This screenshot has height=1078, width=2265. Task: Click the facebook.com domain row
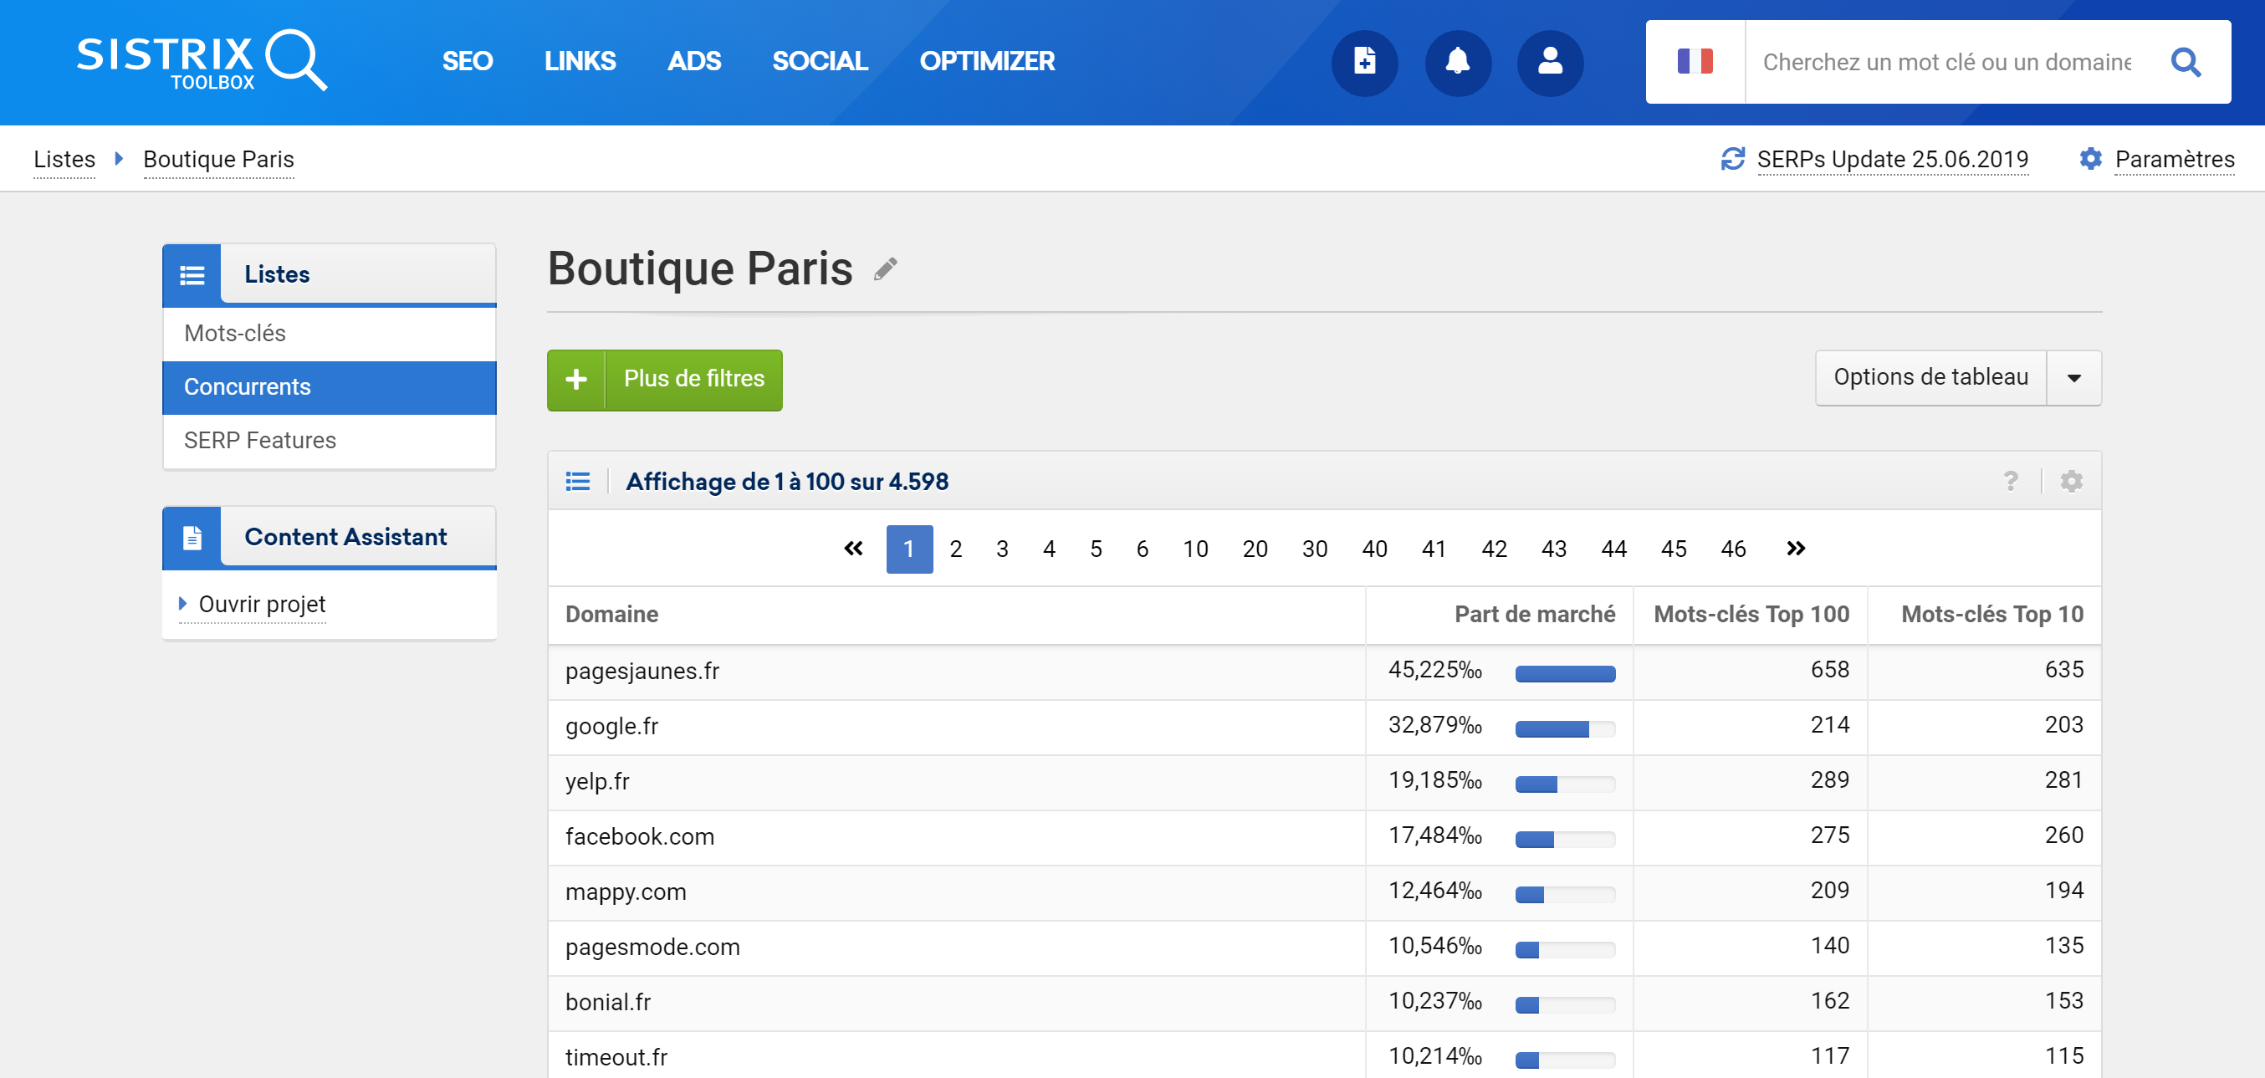(1324, 837)
